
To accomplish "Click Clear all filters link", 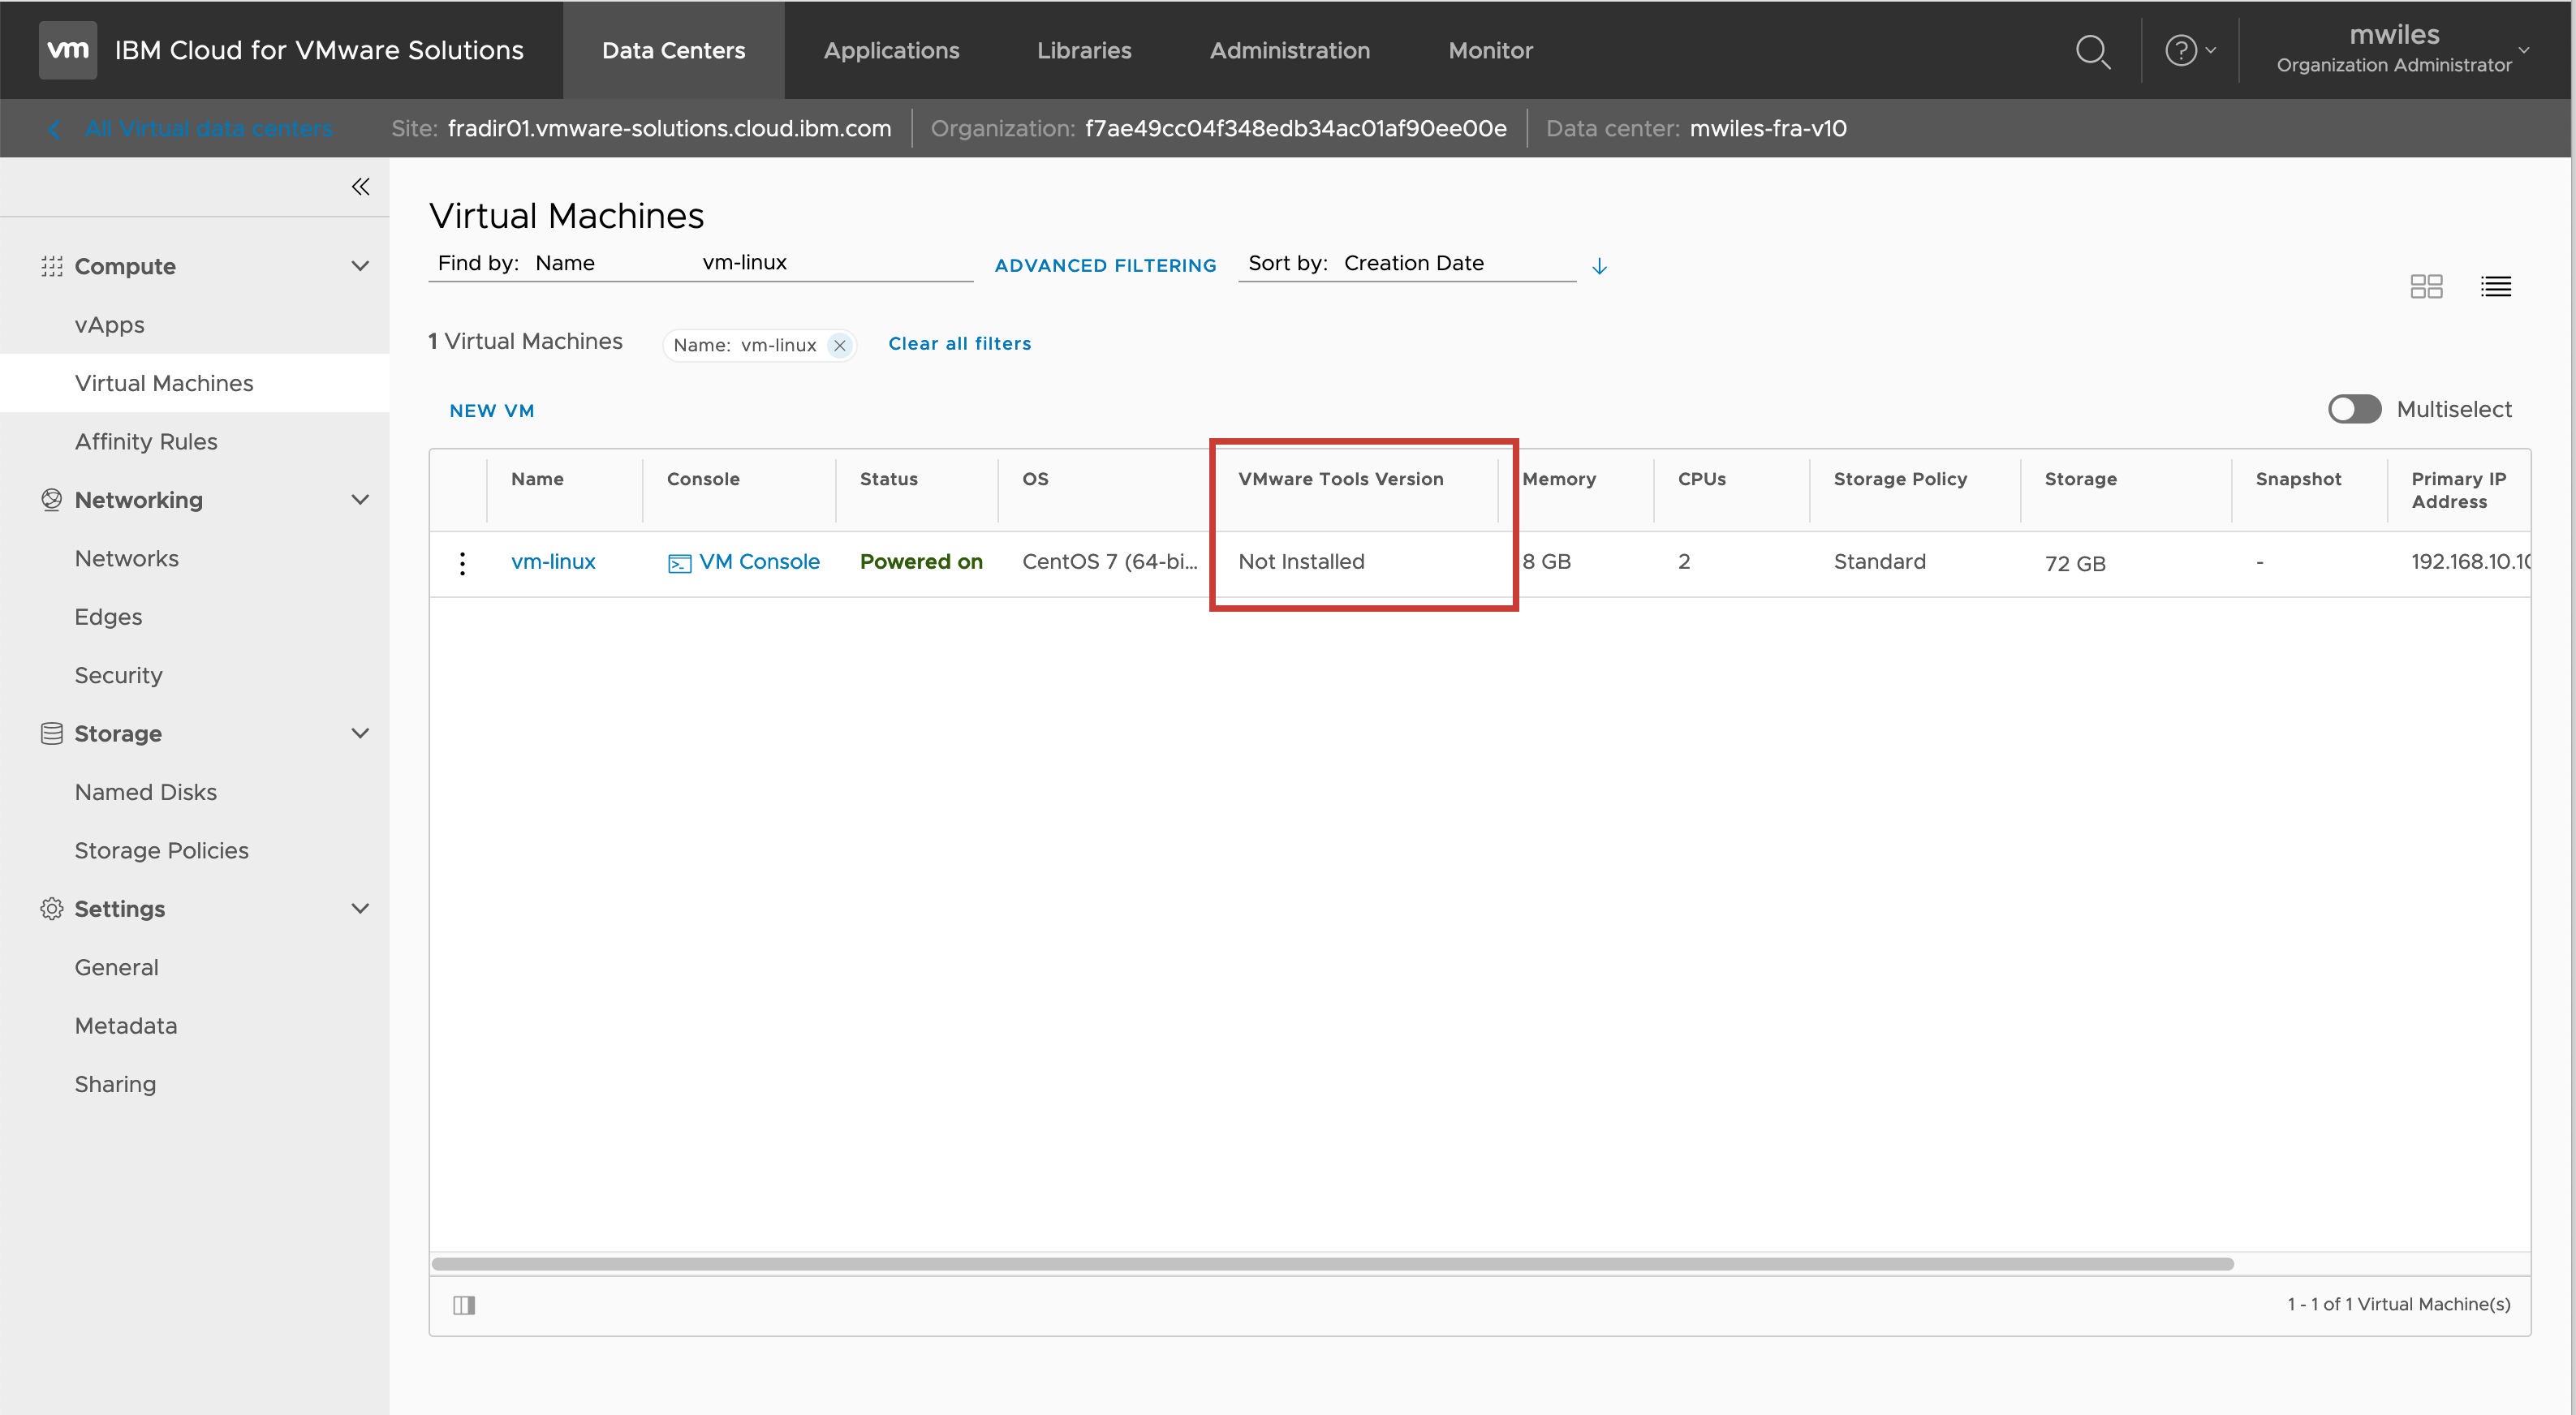I will (x=959, y=344).
